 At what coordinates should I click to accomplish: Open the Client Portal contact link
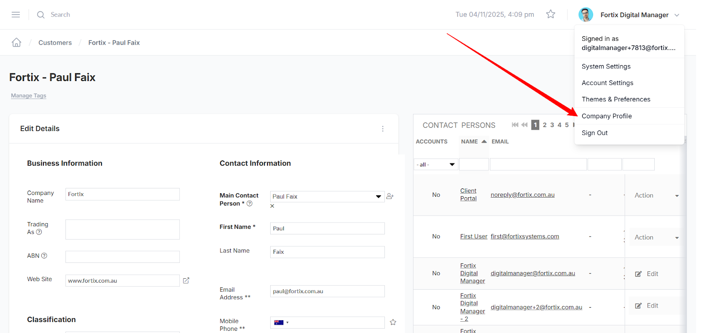point(468,195)
